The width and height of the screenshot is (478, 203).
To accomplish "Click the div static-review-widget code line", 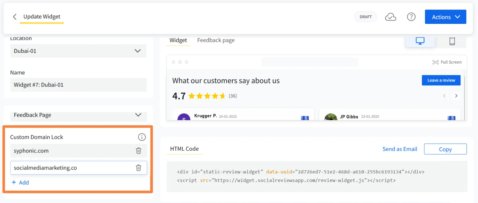I will (300, 172).
